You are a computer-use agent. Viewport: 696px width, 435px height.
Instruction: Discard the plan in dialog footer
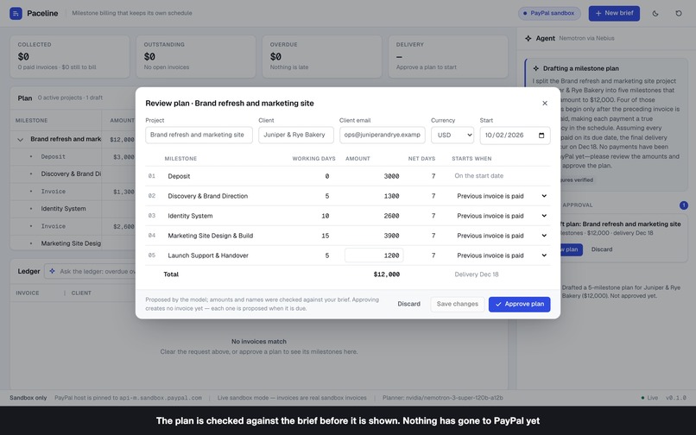(x=408, y=304)
